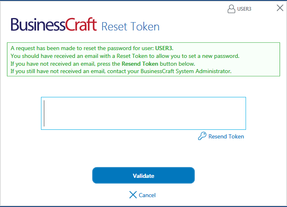
Task: Click the Validate button
Action: pyautogui.click(x=143, y=175)
